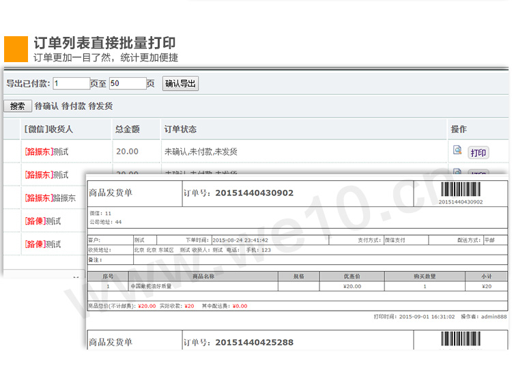This screenshot has width=512, height=381.
Task: Click the 未确认,未付款,未发货 status text
Action: tap(201, 152)
